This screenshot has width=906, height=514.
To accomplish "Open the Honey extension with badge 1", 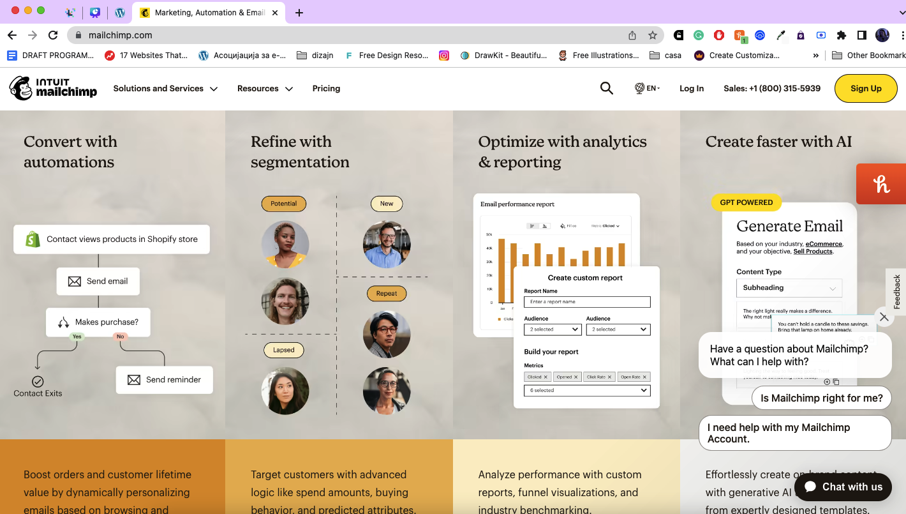I will coord(739,36).
